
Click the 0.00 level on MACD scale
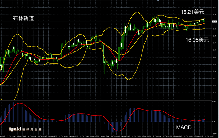[x=214, y=122]
